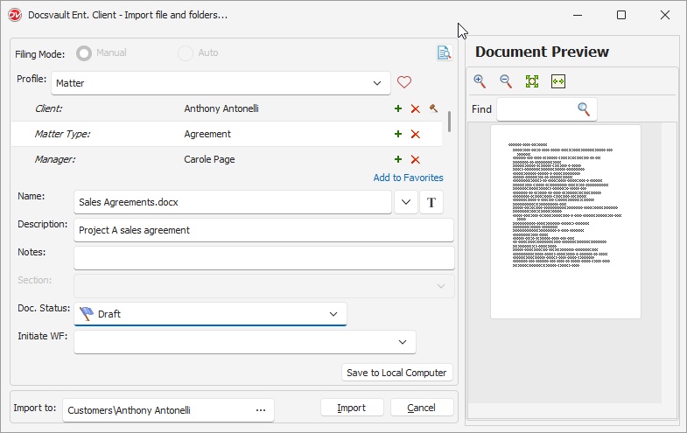This screenshot has width=687, height=433.
Task: Open the Doc. Status dropdown showing Draft
Action: point(210,314)
